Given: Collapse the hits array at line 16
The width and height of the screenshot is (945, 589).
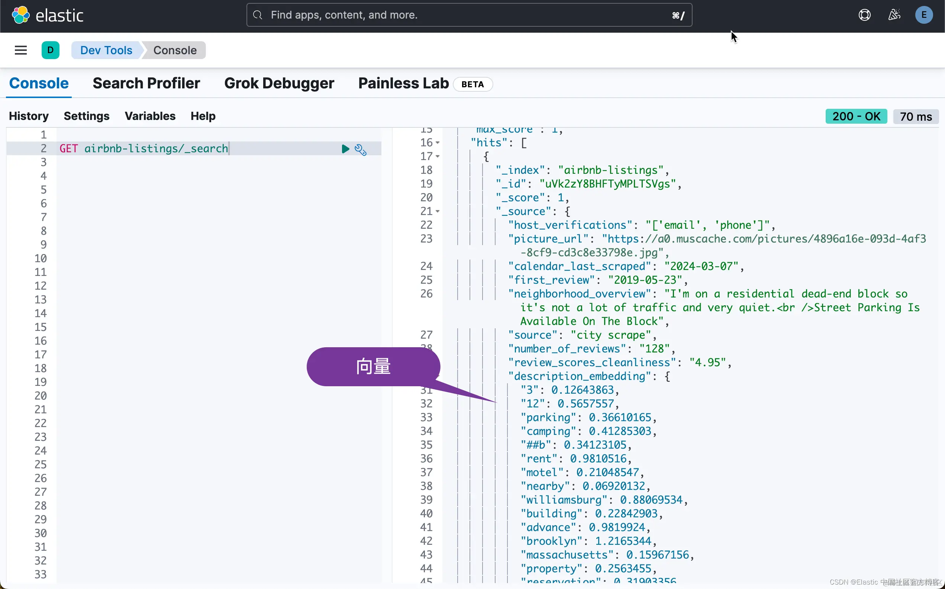Looking at the screenshot, I should click(438, 143).
